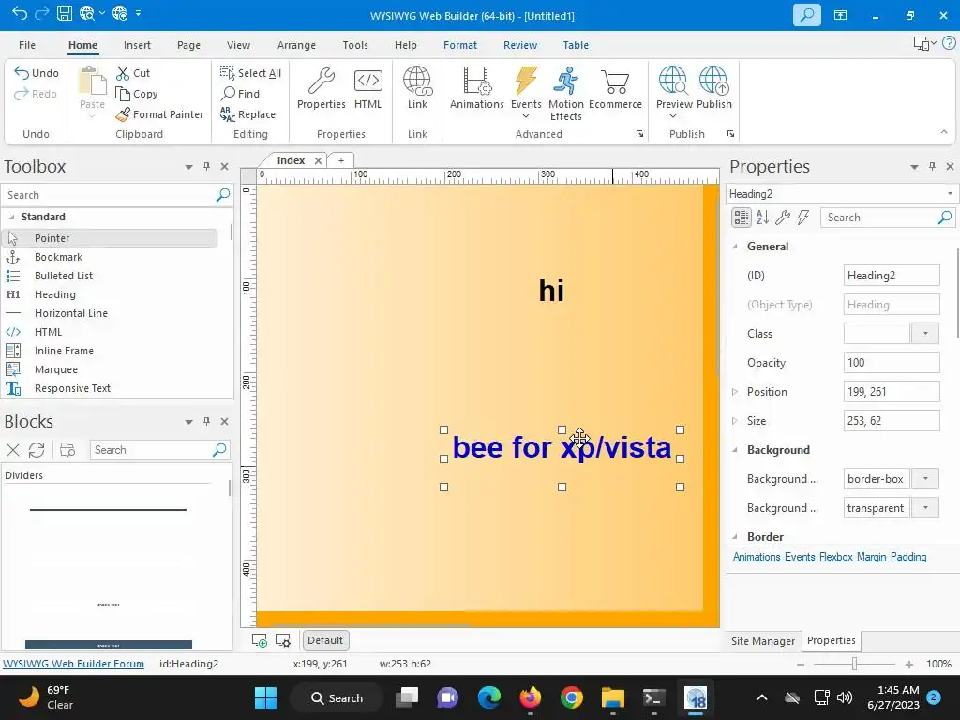Open the HTML code button

click(367, 88)
